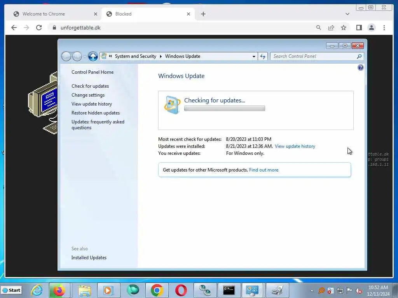Image resolution: width=398 pixels, height=298 pixels.
Task: Click the muted volume tray icon
Action: coord(359,291)
